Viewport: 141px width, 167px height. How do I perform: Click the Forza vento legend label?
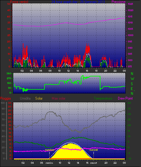click(19, 2)
